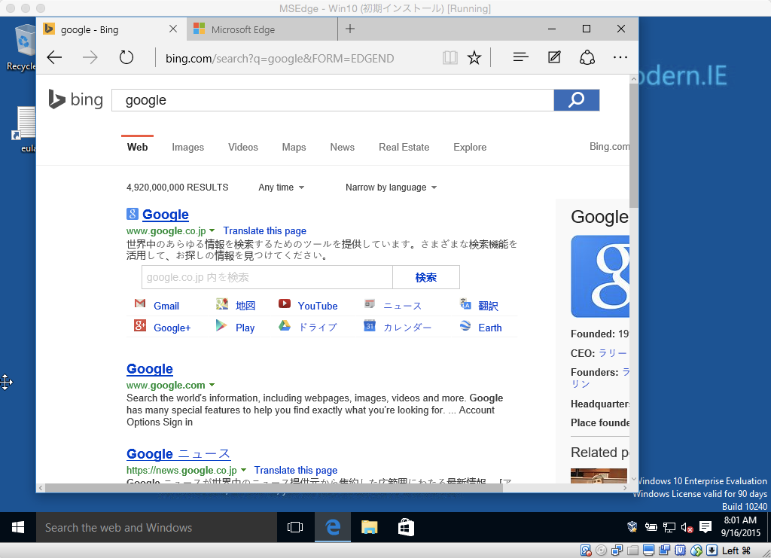Open the Google result for www.google.com
The height and width of the screenshot is (558, 771).
click(150, 369)
